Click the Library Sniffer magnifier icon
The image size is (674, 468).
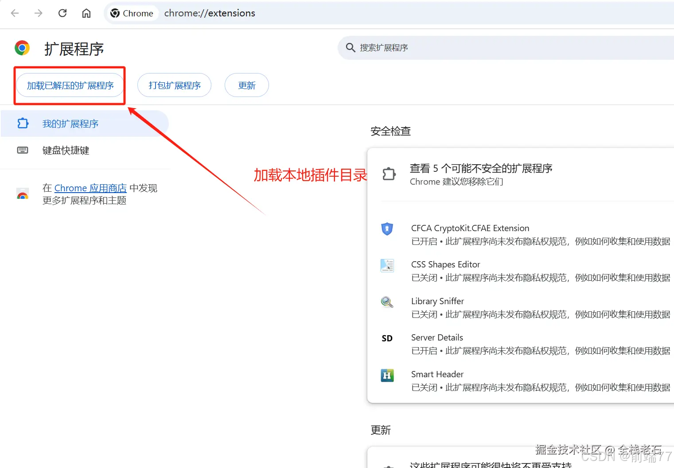pyautogui.click(x=387, y=302)
